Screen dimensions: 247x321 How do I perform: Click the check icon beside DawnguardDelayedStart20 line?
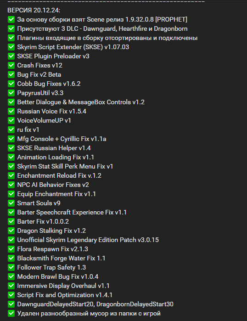(11, 304)
